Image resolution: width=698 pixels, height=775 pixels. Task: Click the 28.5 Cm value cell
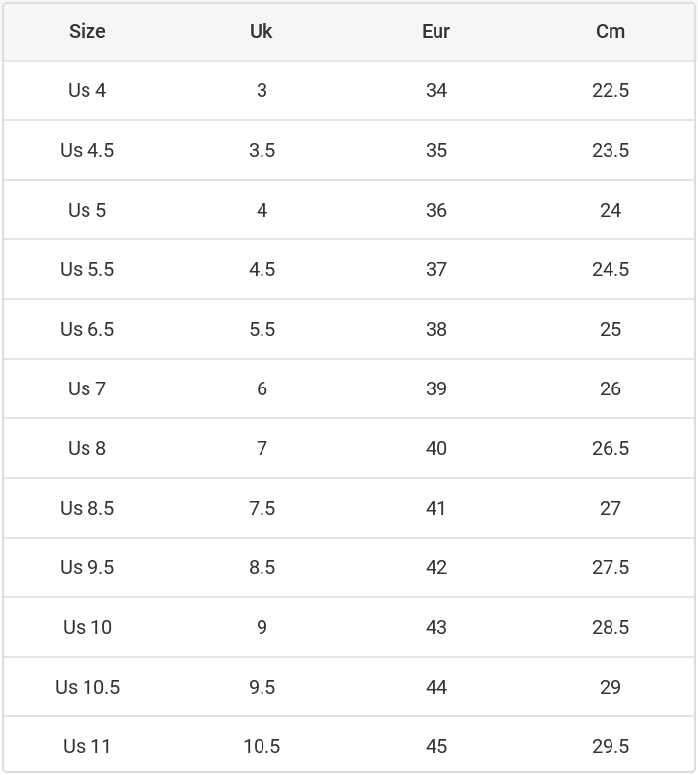pyautogui.click(x=611, y=627)
